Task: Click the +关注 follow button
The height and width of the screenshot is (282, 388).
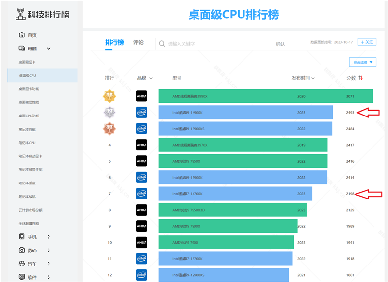Action: 367,42
